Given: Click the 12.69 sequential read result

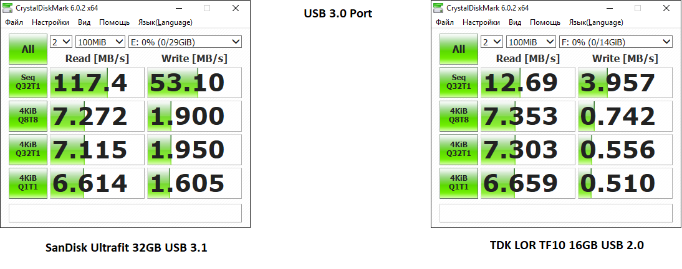Looking at the screenshot, I should tap(527, 82).
